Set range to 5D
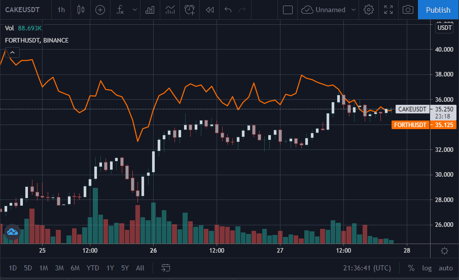 (x=28, y=268)
